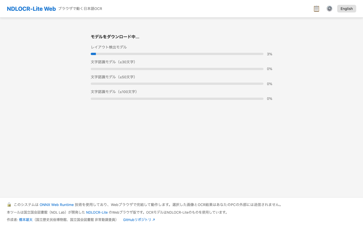Click the 3% percentage indicator
Screen dimensions: 363x227
click(269, 54)
